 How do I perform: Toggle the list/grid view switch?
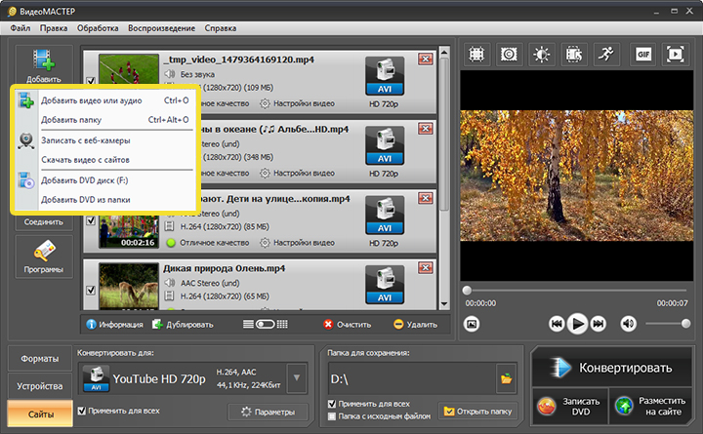(265, 324)
